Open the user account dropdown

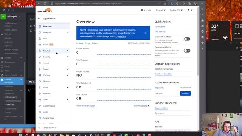tap(190, 10)
